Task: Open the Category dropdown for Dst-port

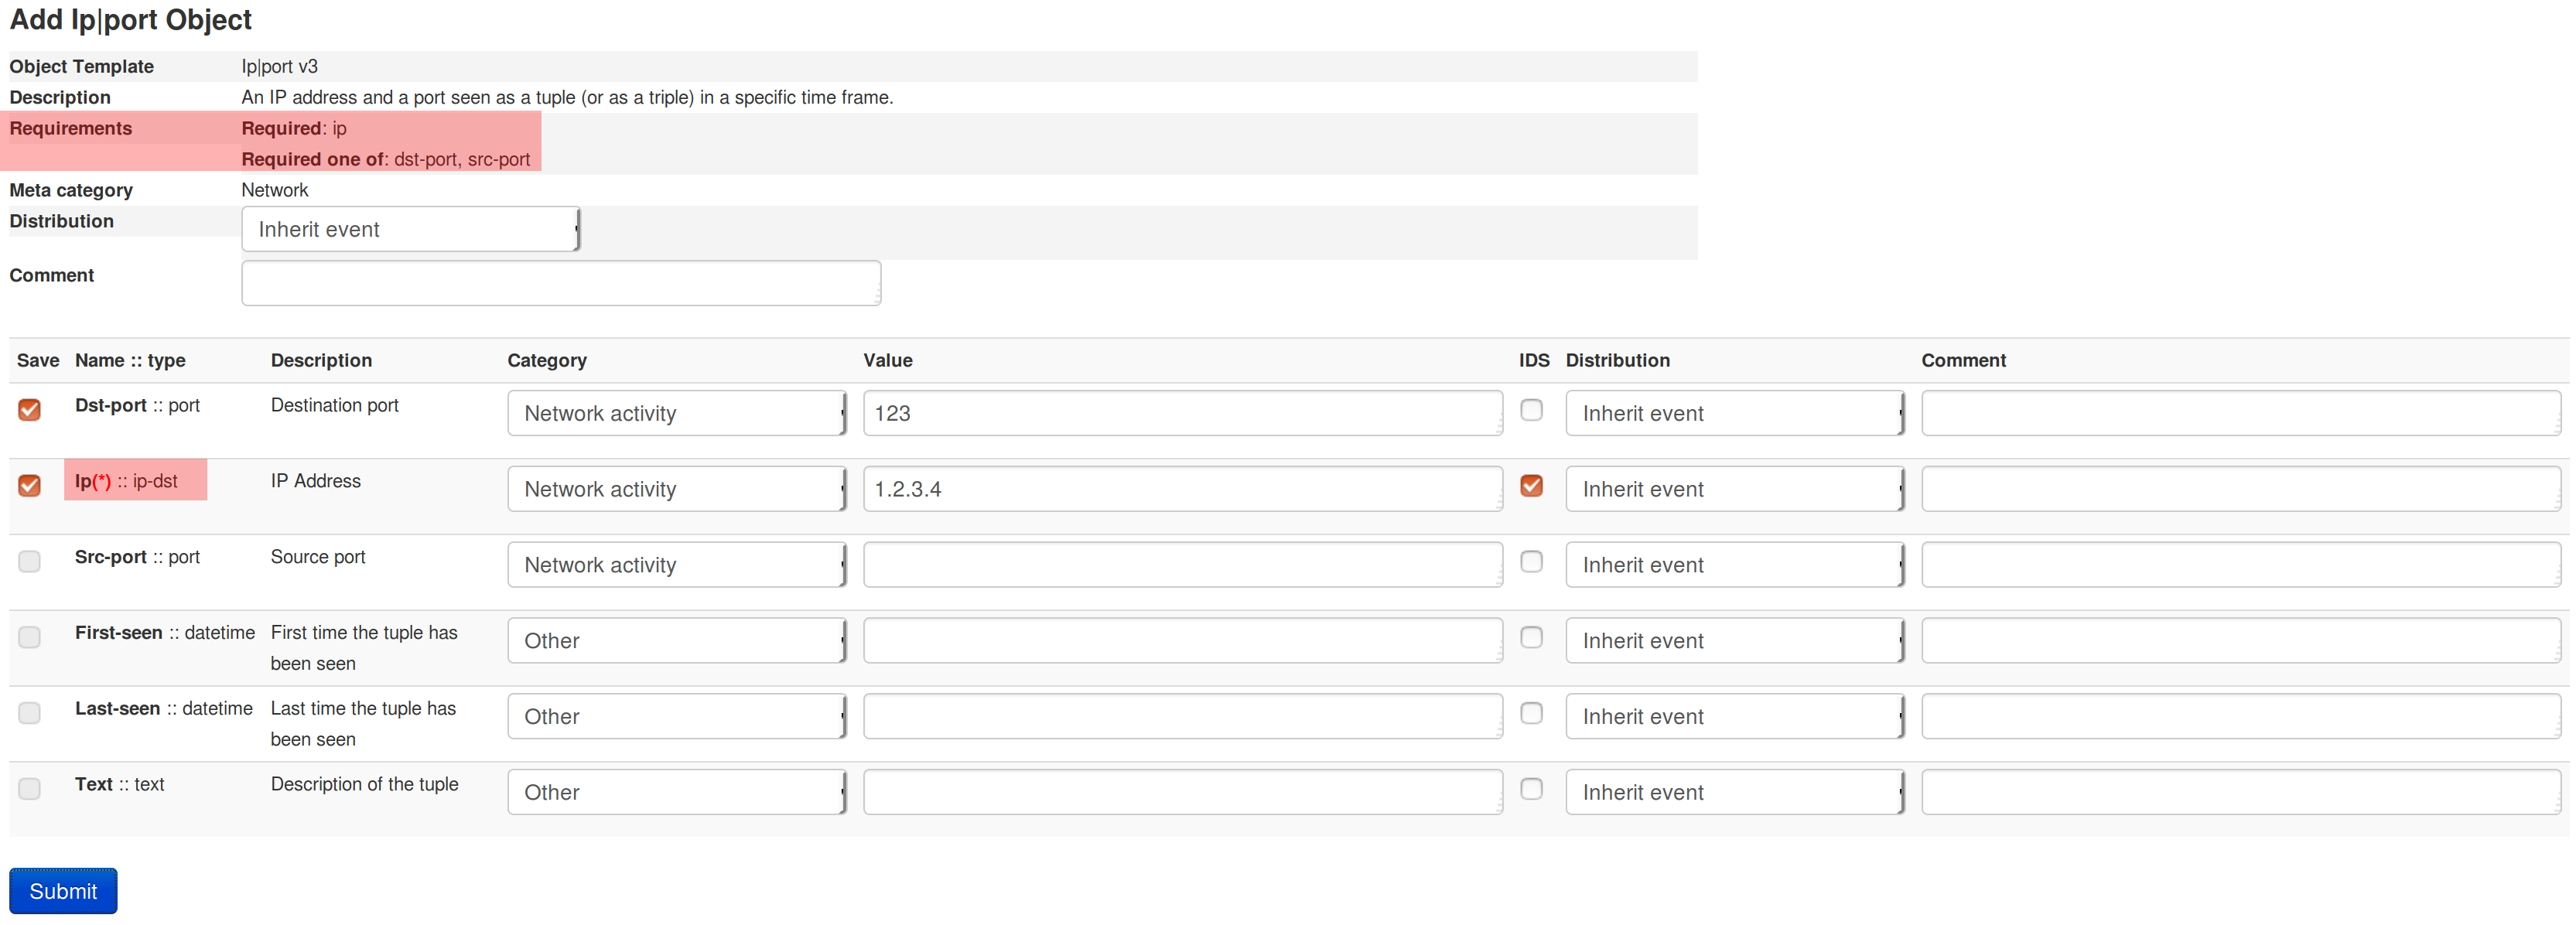Action: click(676, 412)
